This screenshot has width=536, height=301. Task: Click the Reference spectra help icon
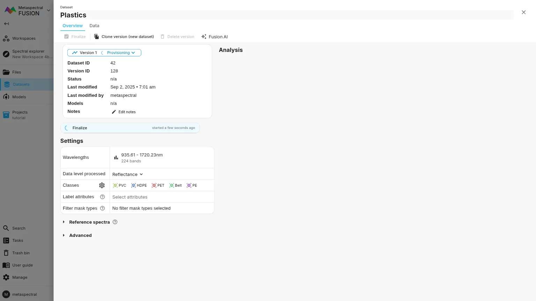coord(115,222)
